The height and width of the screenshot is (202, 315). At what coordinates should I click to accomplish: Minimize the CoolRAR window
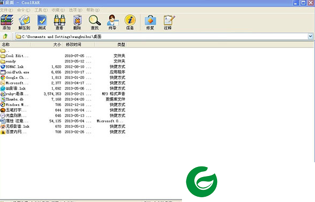[296, 3]
